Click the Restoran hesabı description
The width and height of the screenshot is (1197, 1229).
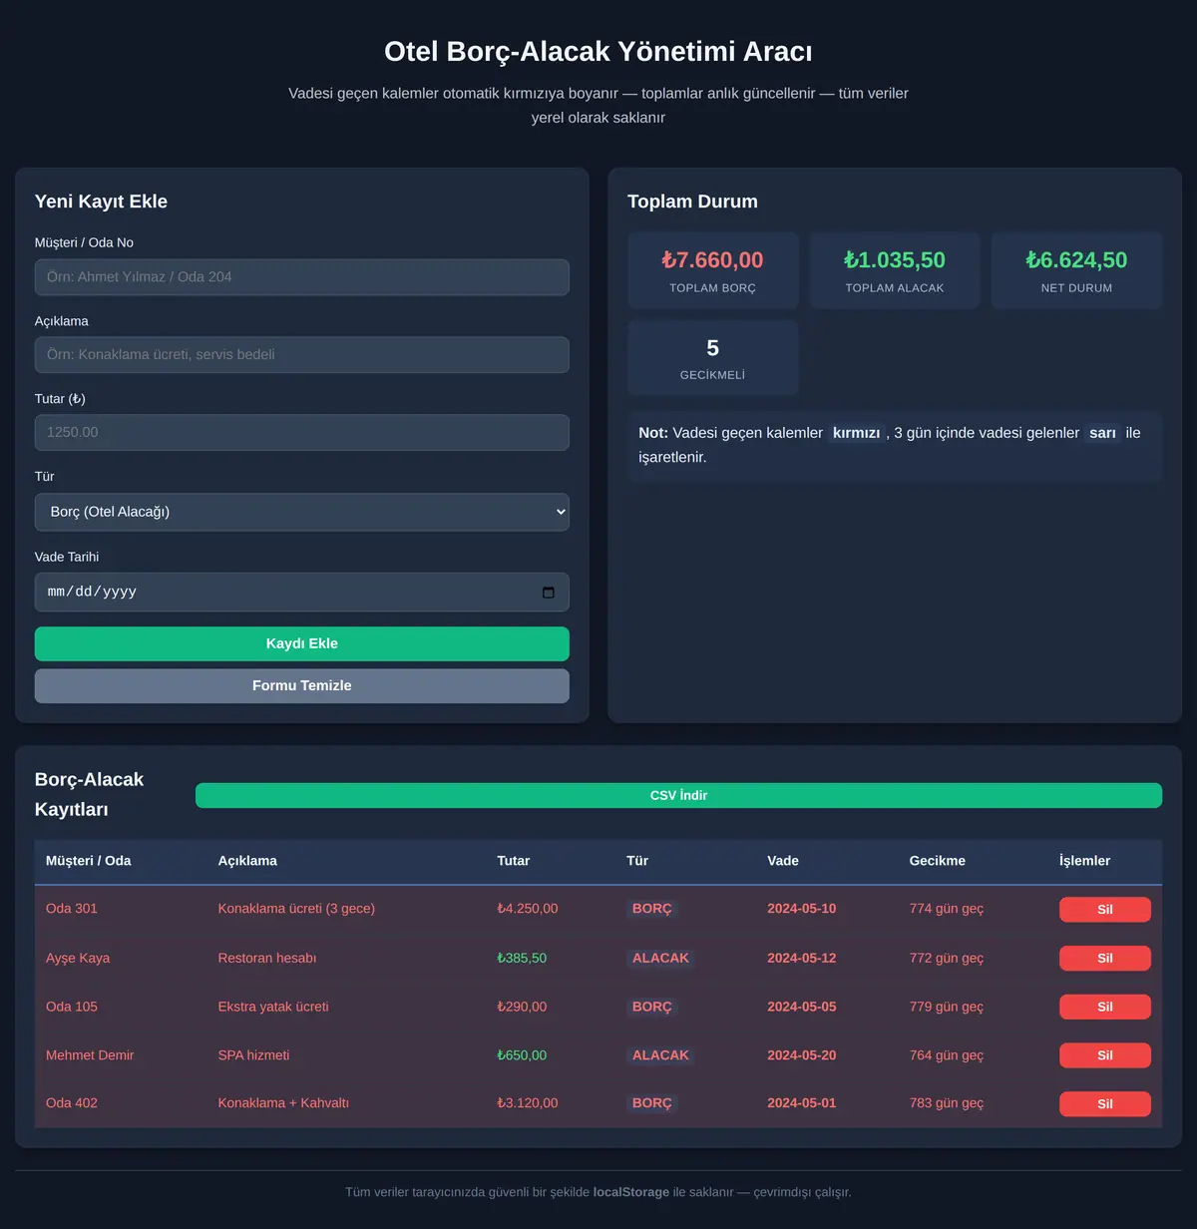tap(267, 959)
